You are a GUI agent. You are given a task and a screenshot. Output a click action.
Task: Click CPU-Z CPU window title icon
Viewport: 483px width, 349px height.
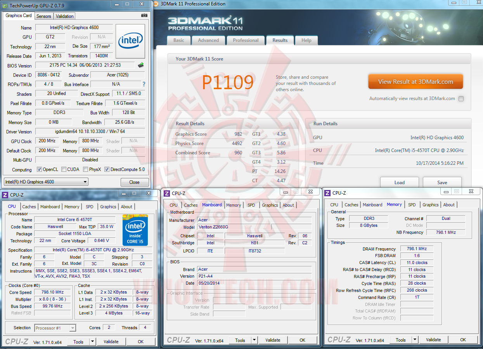pyautogui.click(x=5, y=195)
